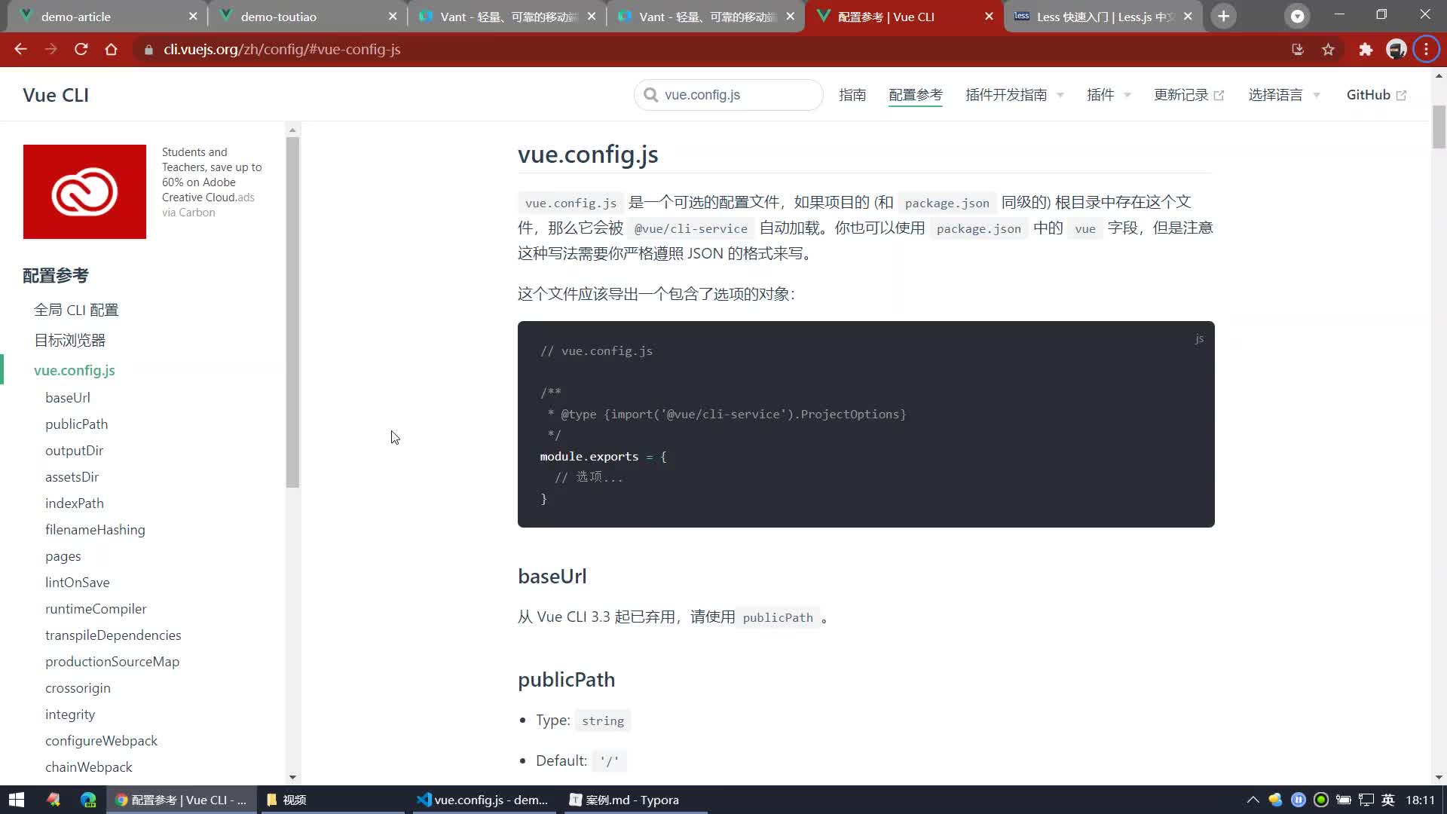This screenshot has width=1447, height=814.
Task: Focus the vue.config.js search box
Action: [729, 95]
